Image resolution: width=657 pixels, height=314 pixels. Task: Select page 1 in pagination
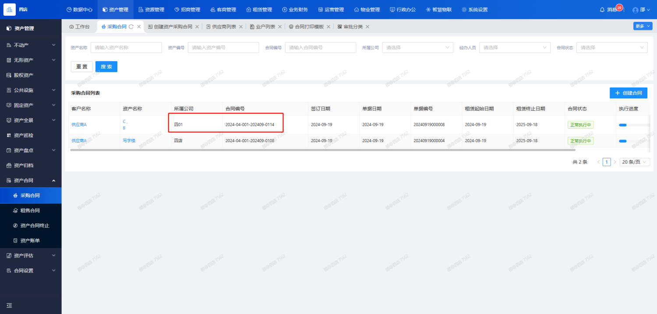[607, 162]
